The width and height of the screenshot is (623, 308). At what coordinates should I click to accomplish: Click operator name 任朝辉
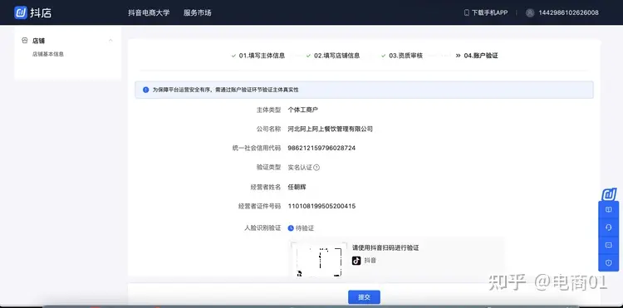coord(297,187)
